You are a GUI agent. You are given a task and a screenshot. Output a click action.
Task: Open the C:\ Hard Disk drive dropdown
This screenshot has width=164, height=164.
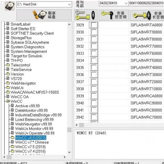69,4
